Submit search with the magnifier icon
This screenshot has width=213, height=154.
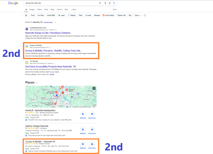tap(114, 3)
